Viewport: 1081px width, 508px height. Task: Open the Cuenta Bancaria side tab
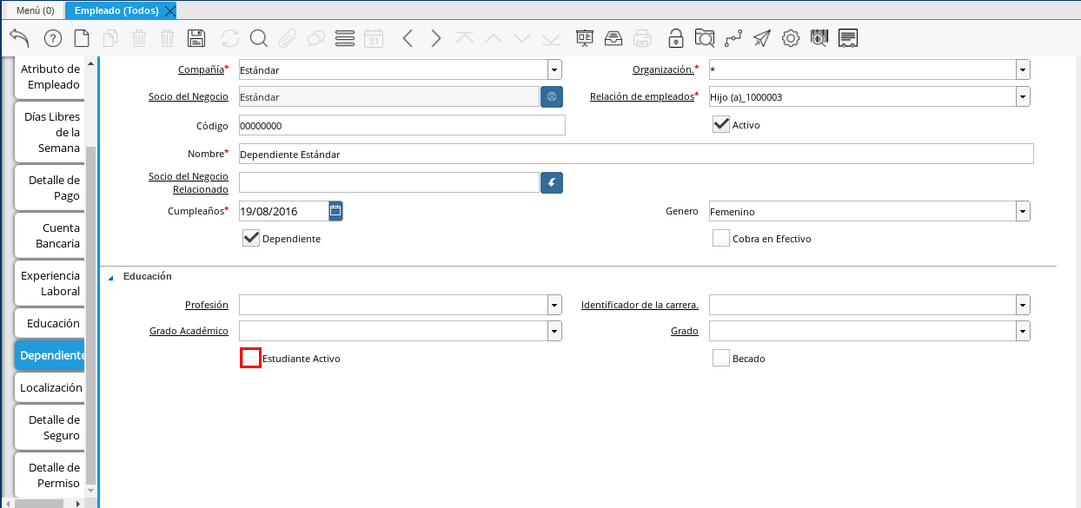(50, 235)
